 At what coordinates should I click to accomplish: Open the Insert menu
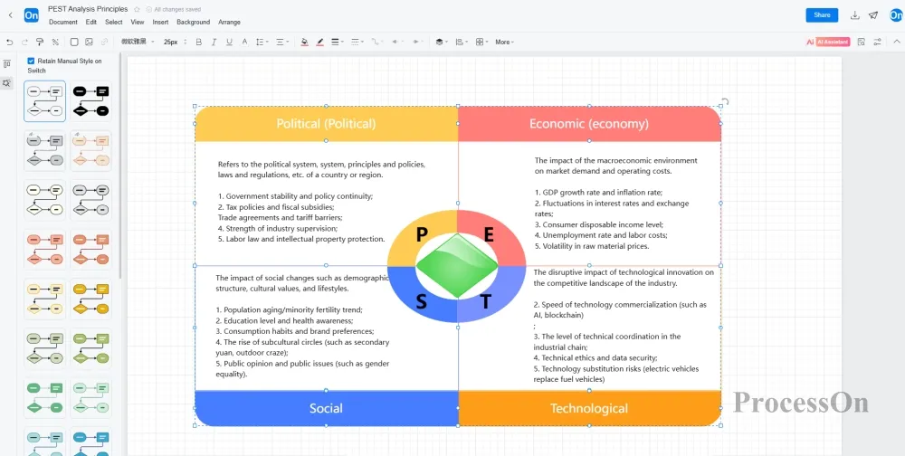click(x=160, y=22)
